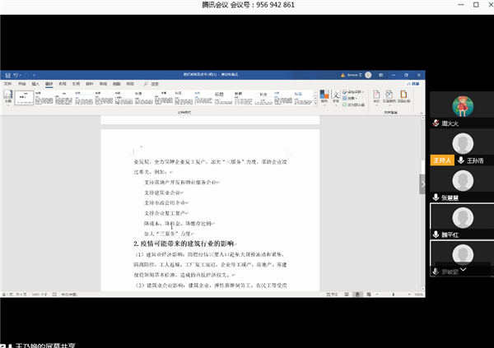Viewport: 494px width, 348px height.
Task: Select the second document style thumbnail
Action: [44, 98]
